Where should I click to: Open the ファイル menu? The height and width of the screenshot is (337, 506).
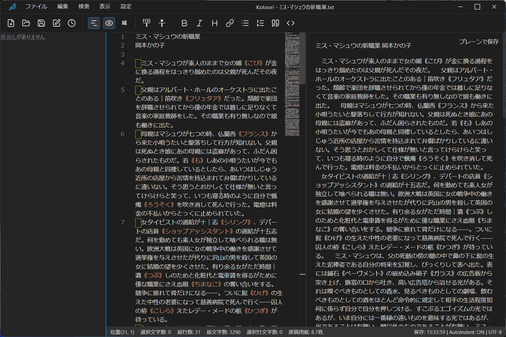pyautogui.click(x=36, y=7)
